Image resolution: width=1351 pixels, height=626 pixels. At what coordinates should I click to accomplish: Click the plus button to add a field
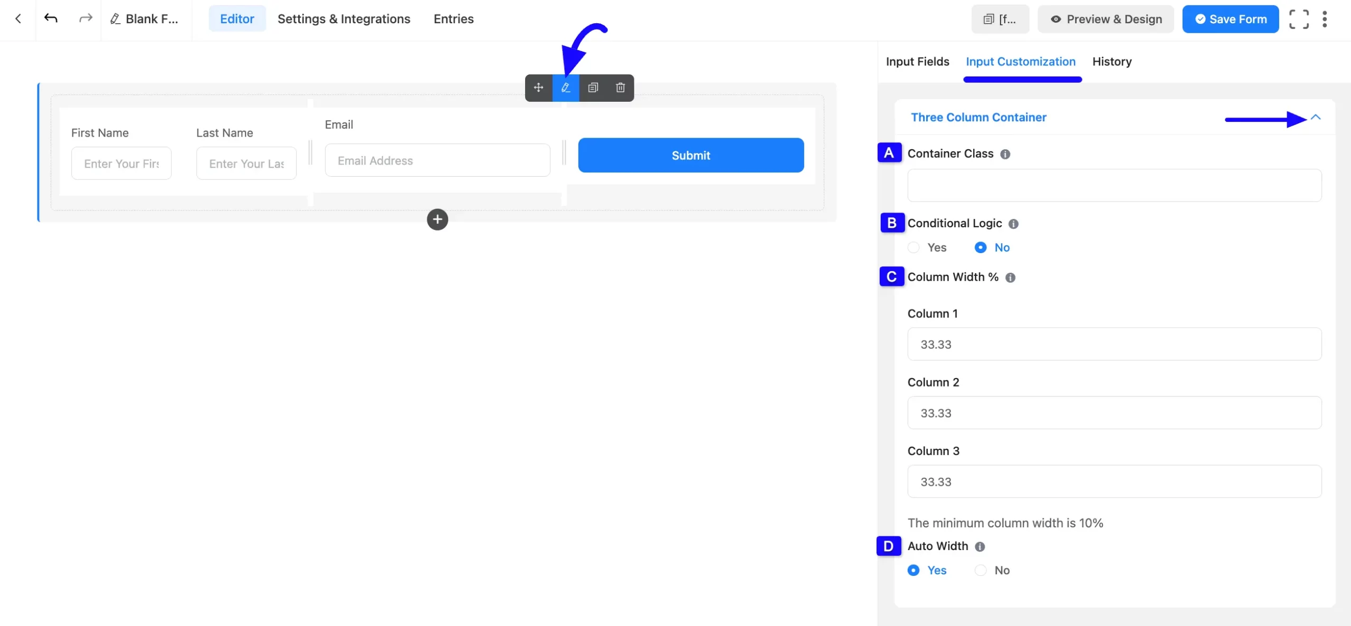[x=437, y=219]
